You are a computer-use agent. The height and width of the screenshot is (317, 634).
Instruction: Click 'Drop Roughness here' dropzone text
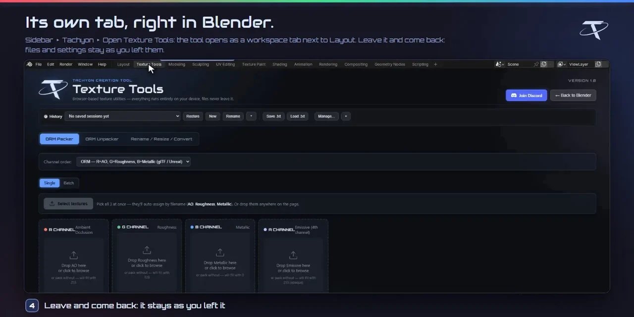[147, 261]
